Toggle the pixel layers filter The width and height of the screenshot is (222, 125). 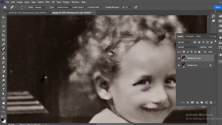coord(195,42)
